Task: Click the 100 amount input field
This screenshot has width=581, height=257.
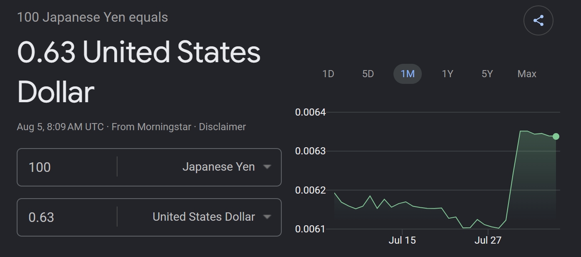Action: click(x=67, y=167)
